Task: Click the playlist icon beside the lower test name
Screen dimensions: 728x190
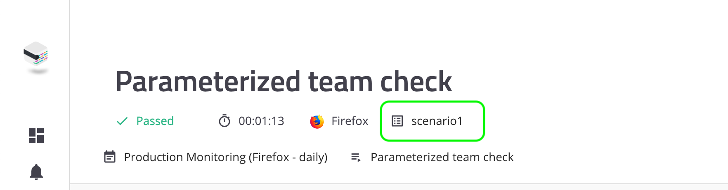Action: 356,158
